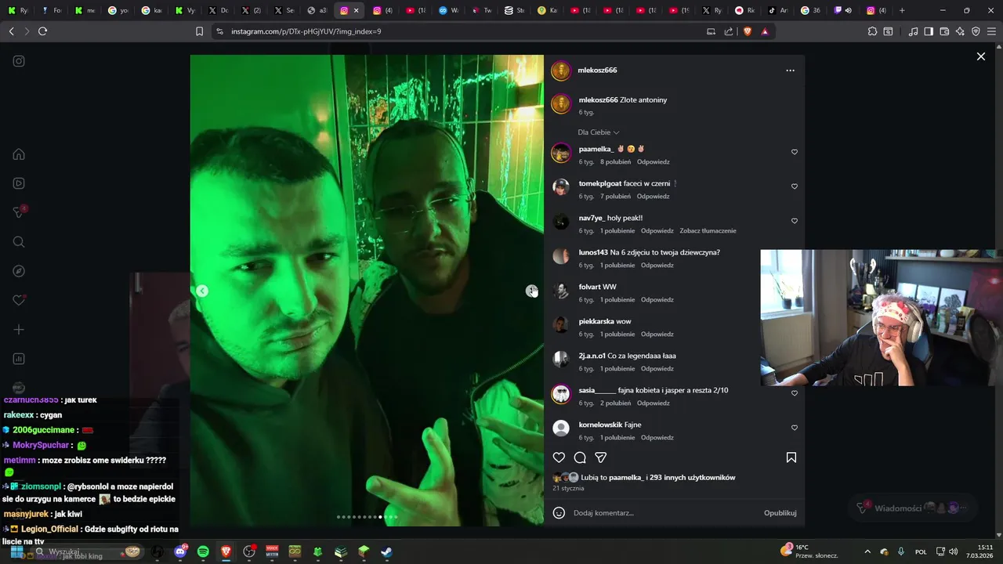The width and height of the screenshot is (1003, 564).
Task: Bookmark this page in the address bar
Action: point(199,31)
